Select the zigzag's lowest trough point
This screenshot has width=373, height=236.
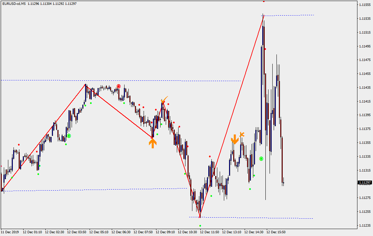pos(200,217)
